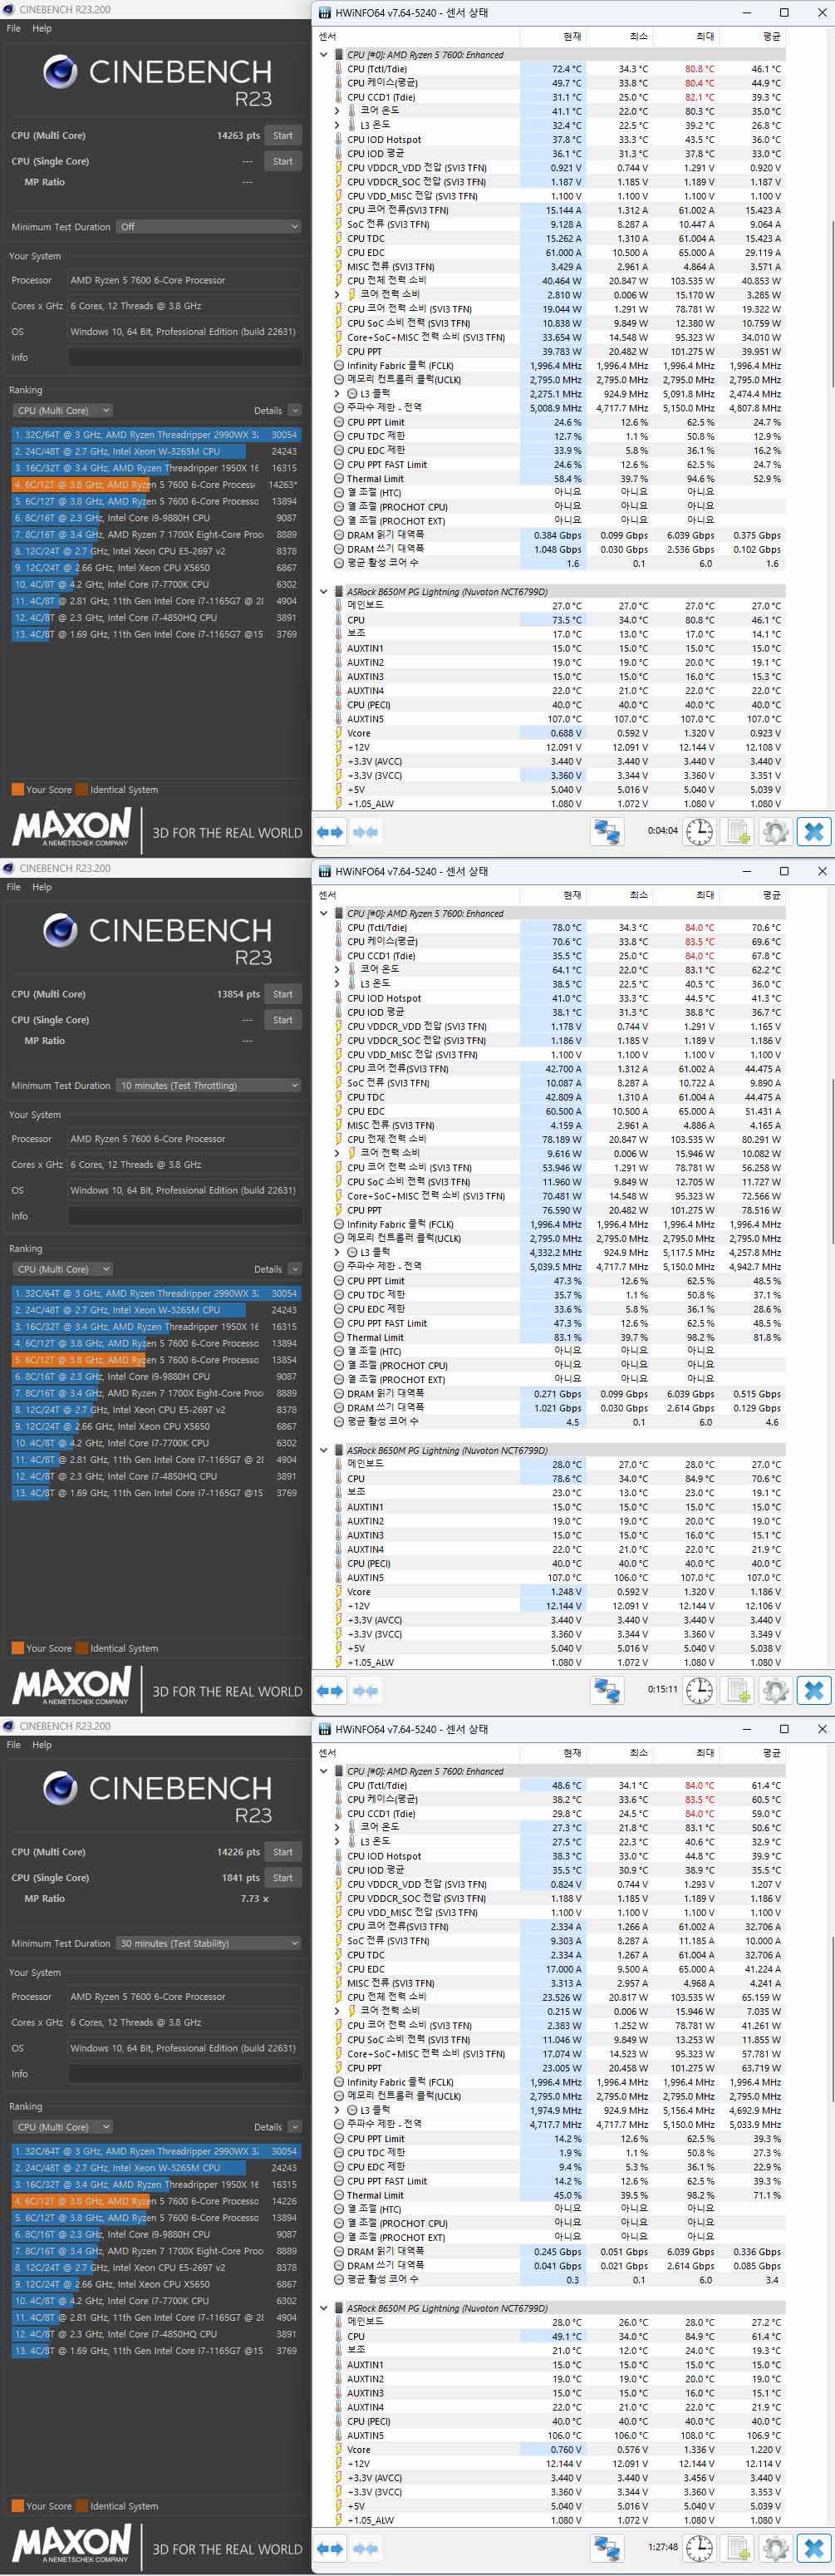835x2576 pixels.
Task: Click the blue X icon in the 0:15:11 HWiNFO toolbar
Action: tap(814, 1689)
